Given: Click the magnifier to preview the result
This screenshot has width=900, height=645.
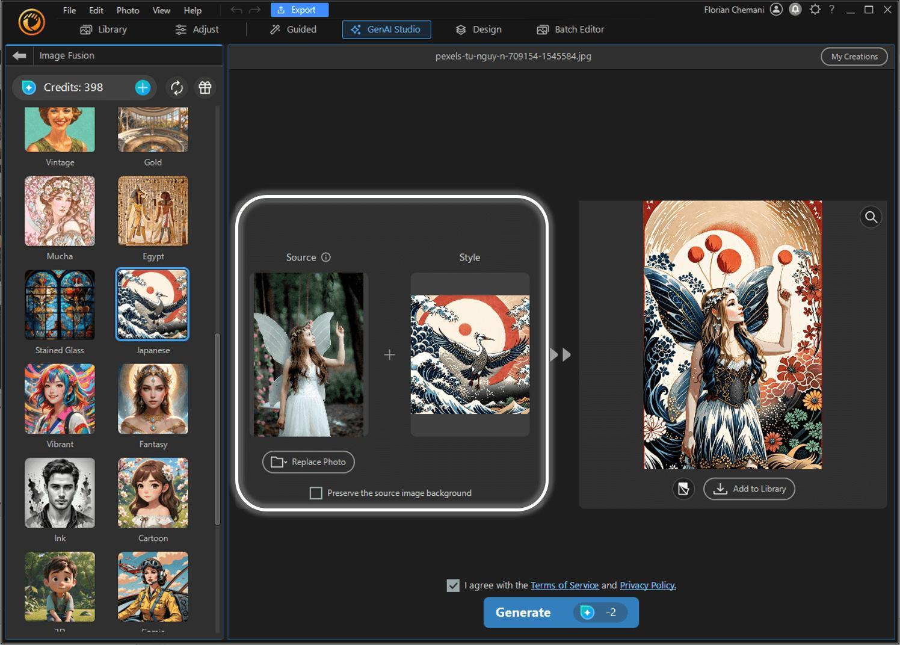Looking at the screenshot, I should (871, 217).
